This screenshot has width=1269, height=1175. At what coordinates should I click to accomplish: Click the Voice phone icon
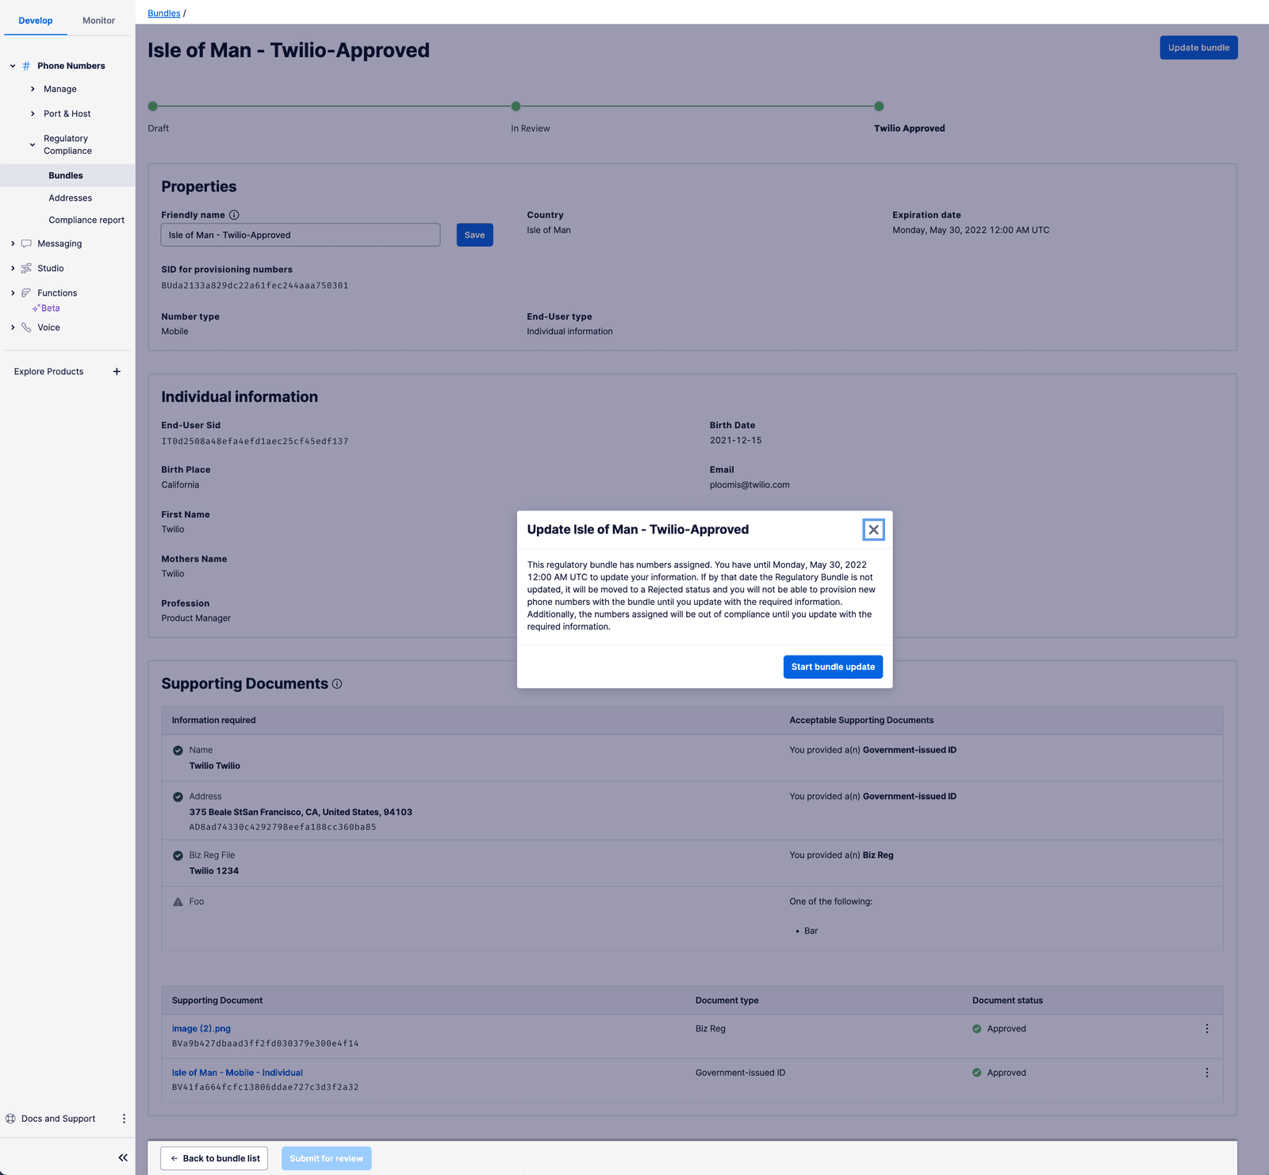(x=28, y=327)
